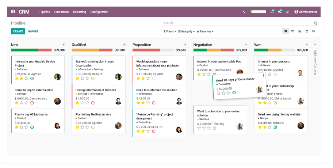Click the CREATE button
The height and width of the screenshot is (168, 333).
pos(18,31)
